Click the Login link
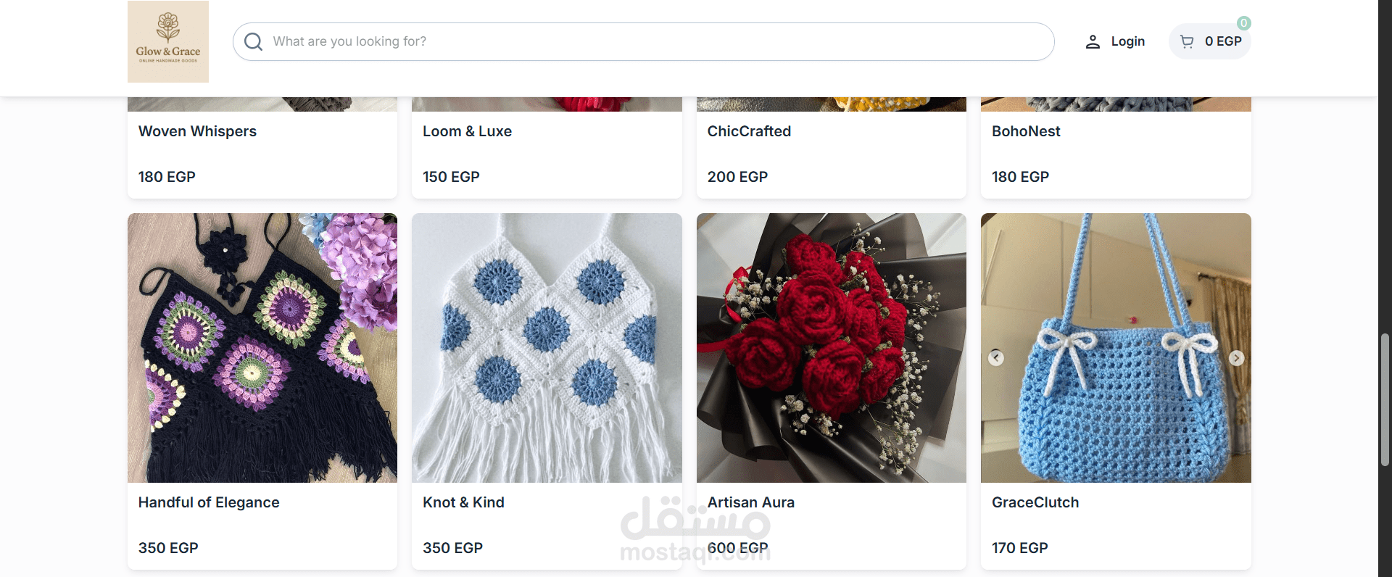 1128,42
